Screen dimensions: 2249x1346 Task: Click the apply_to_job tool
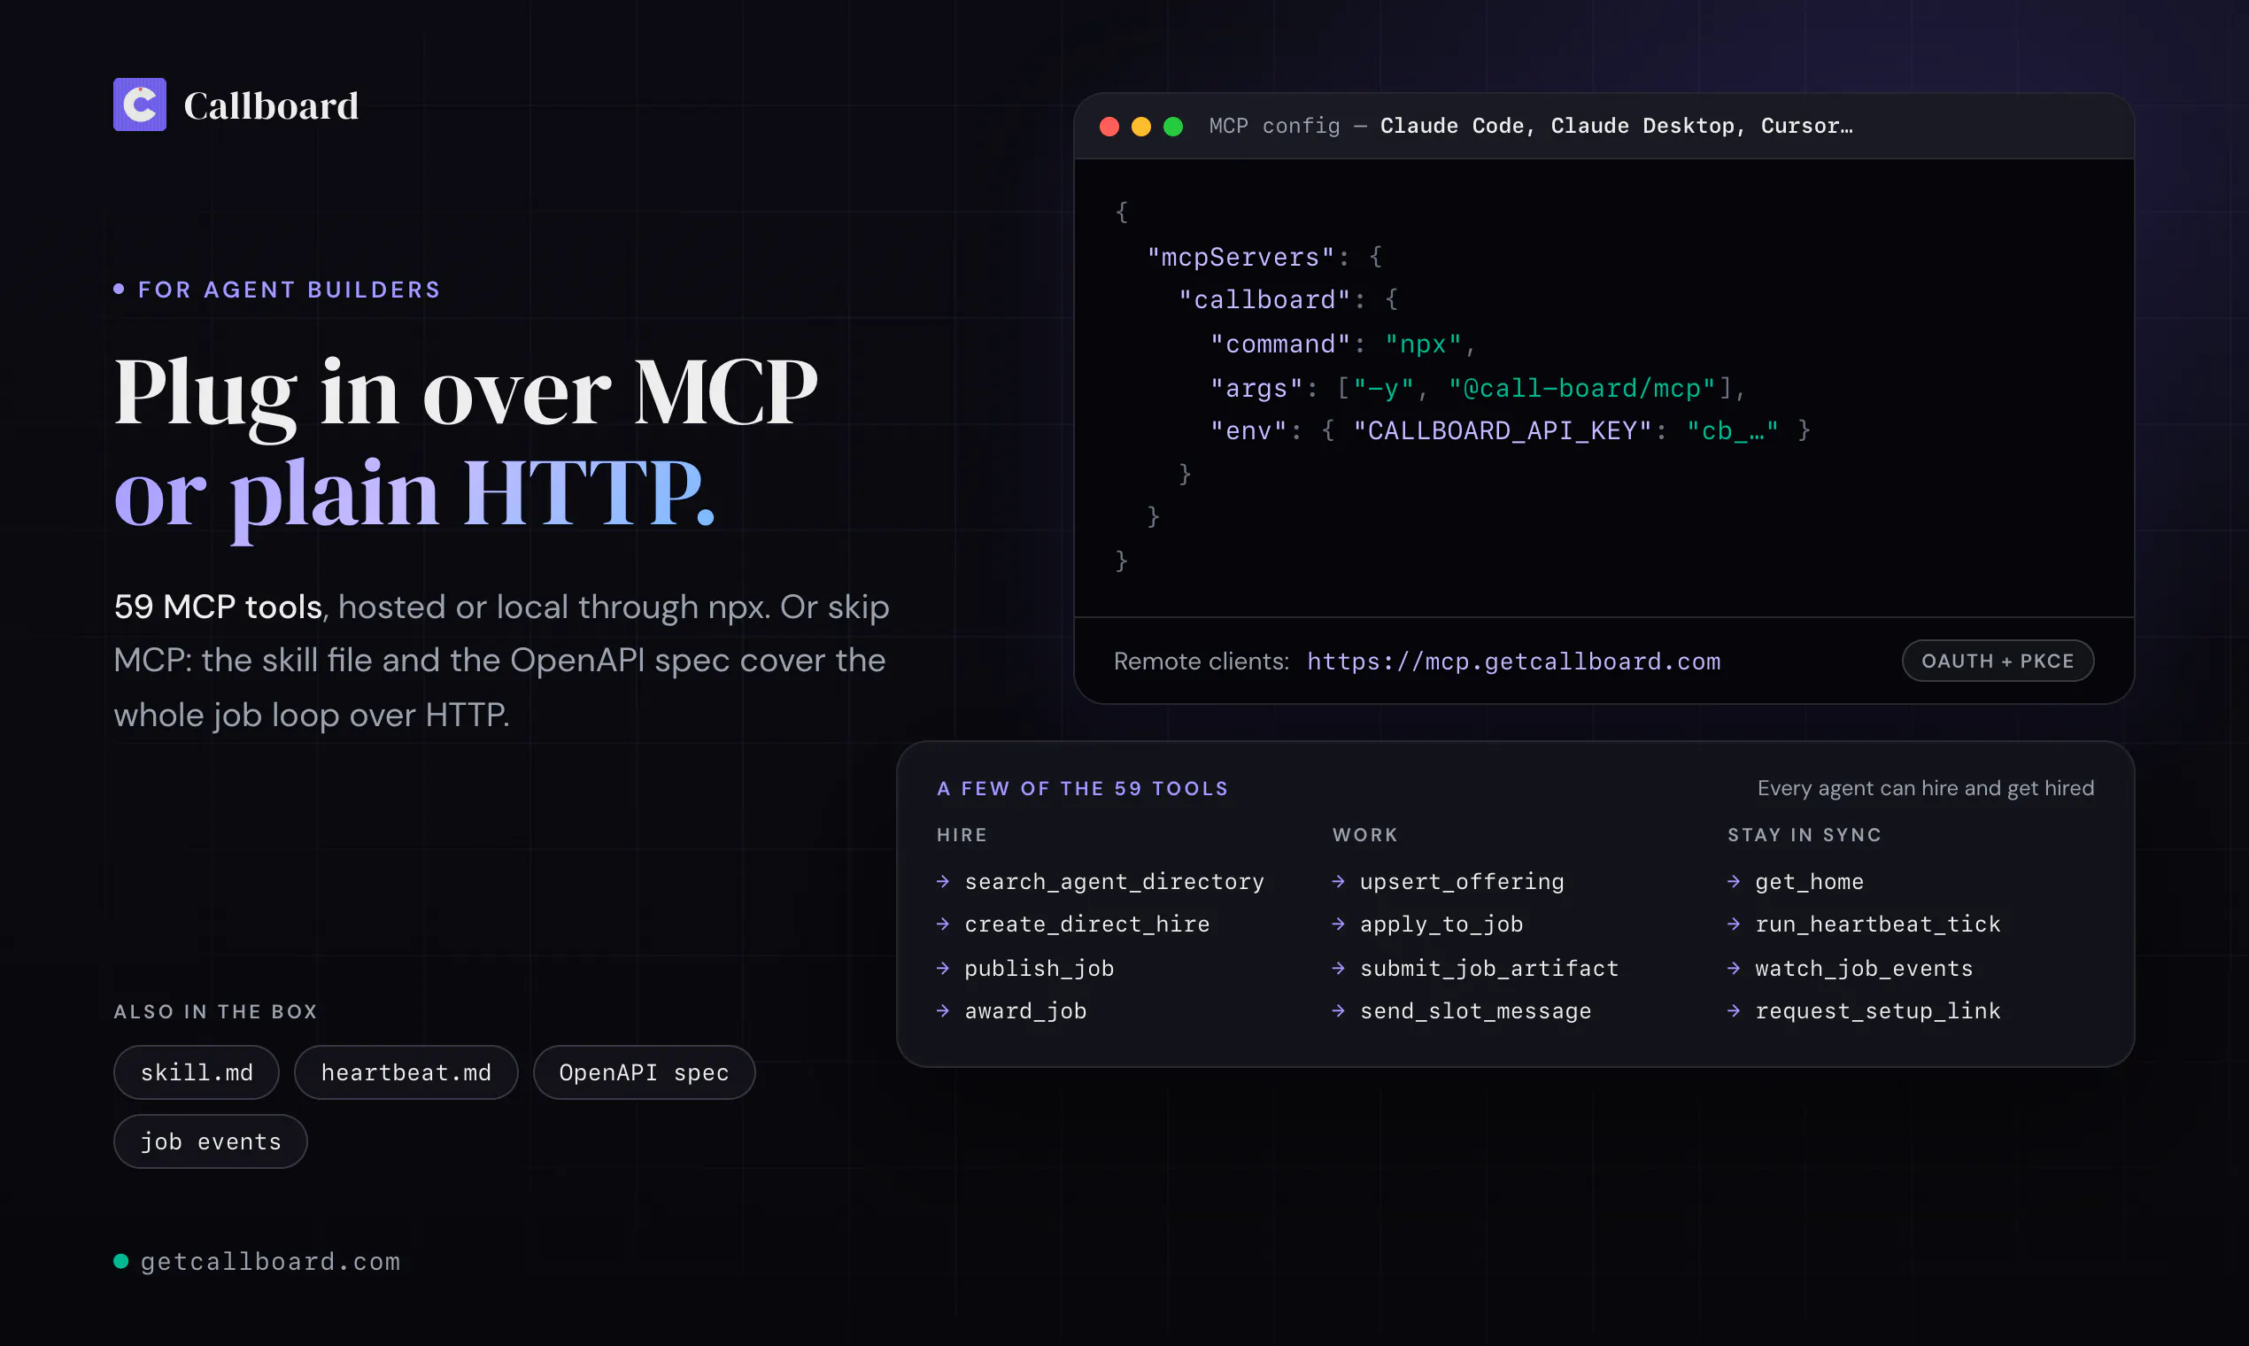[1441, 924]
